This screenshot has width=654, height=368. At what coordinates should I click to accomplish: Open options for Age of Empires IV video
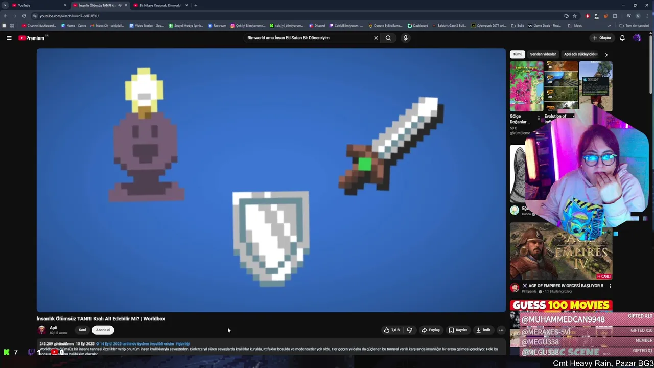tap(610, 286)
